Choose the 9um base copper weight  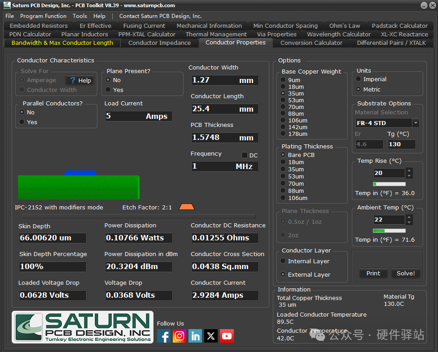point(283,80)
